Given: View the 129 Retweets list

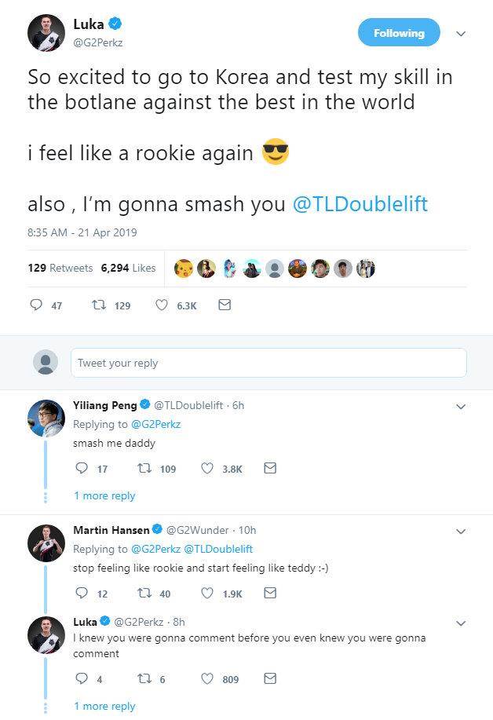Looking at the screenshot, I should [x=60, y=268].
